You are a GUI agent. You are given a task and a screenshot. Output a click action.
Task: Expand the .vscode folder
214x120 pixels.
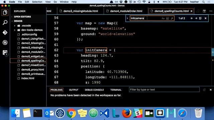pyautogui.click(x=26, y=26)
